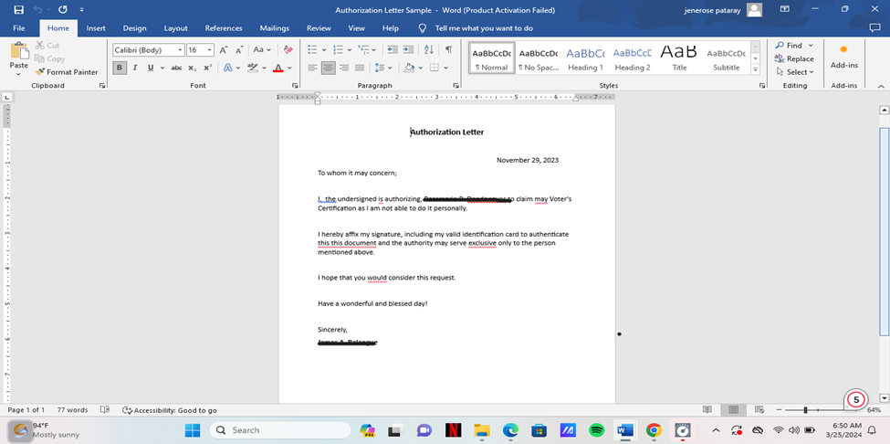The image size is (890, 444).
Task: Open comments pane via speech bubble icon
Action: pyautogui.click(x=874, y=27)
